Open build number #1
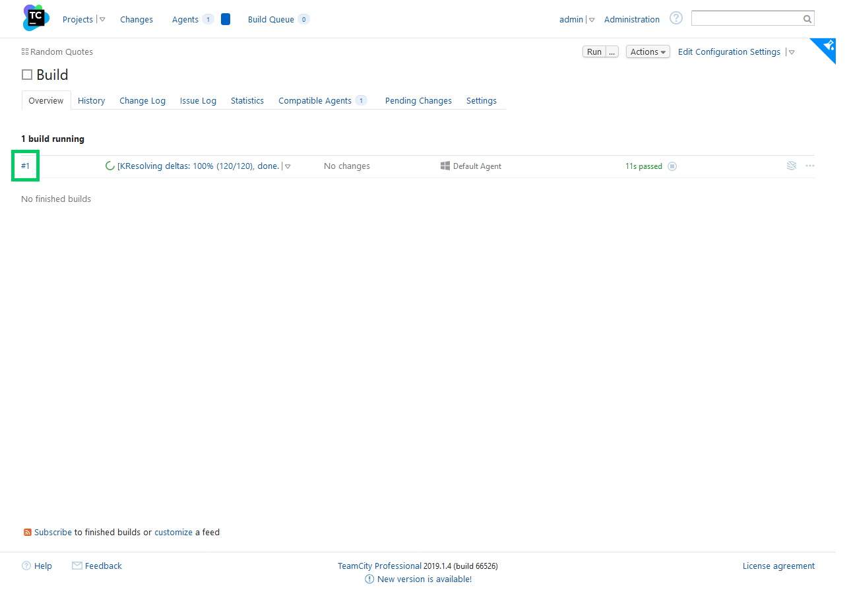 (x=25, y=166)
